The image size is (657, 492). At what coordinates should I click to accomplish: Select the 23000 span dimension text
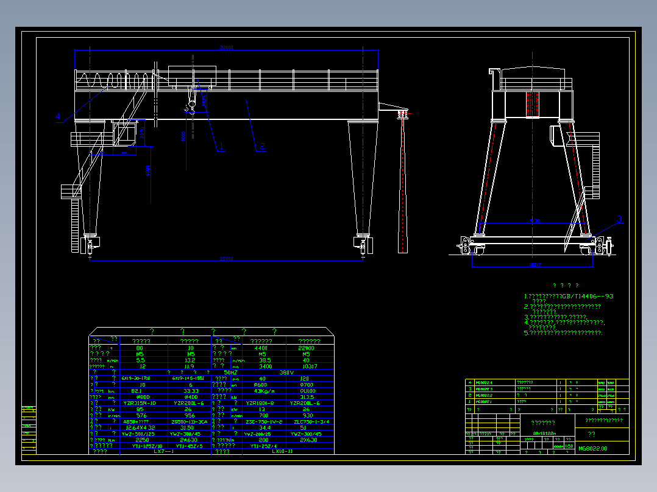[226, 47]
